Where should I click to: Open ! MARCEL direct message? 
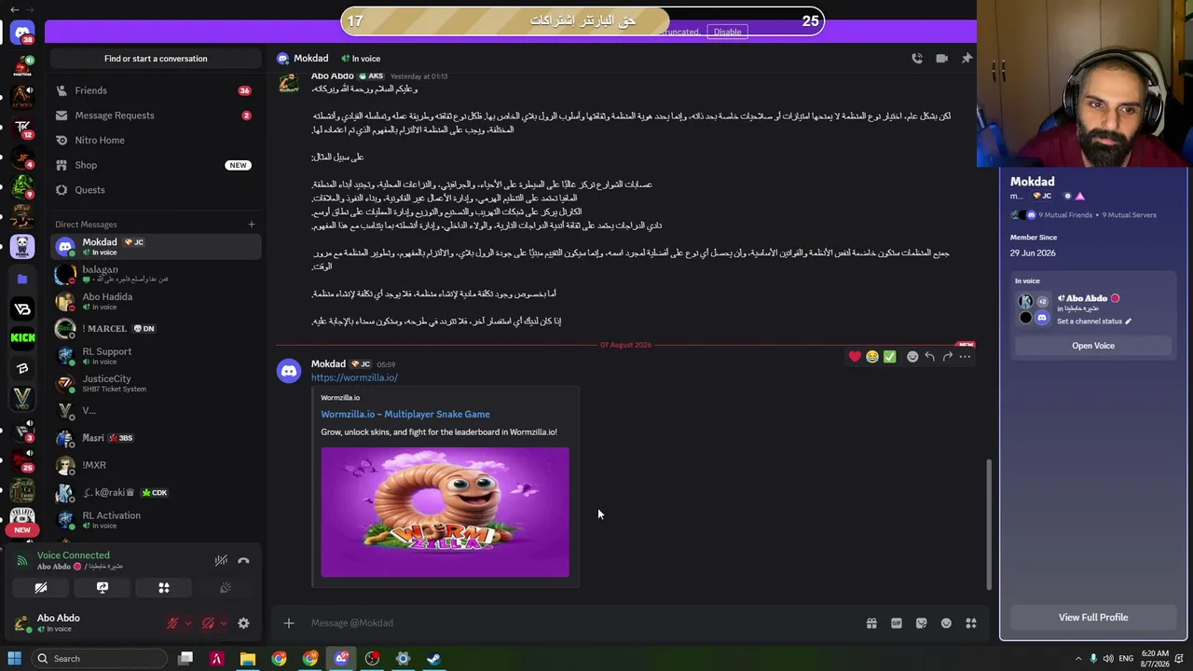[156, 328]
